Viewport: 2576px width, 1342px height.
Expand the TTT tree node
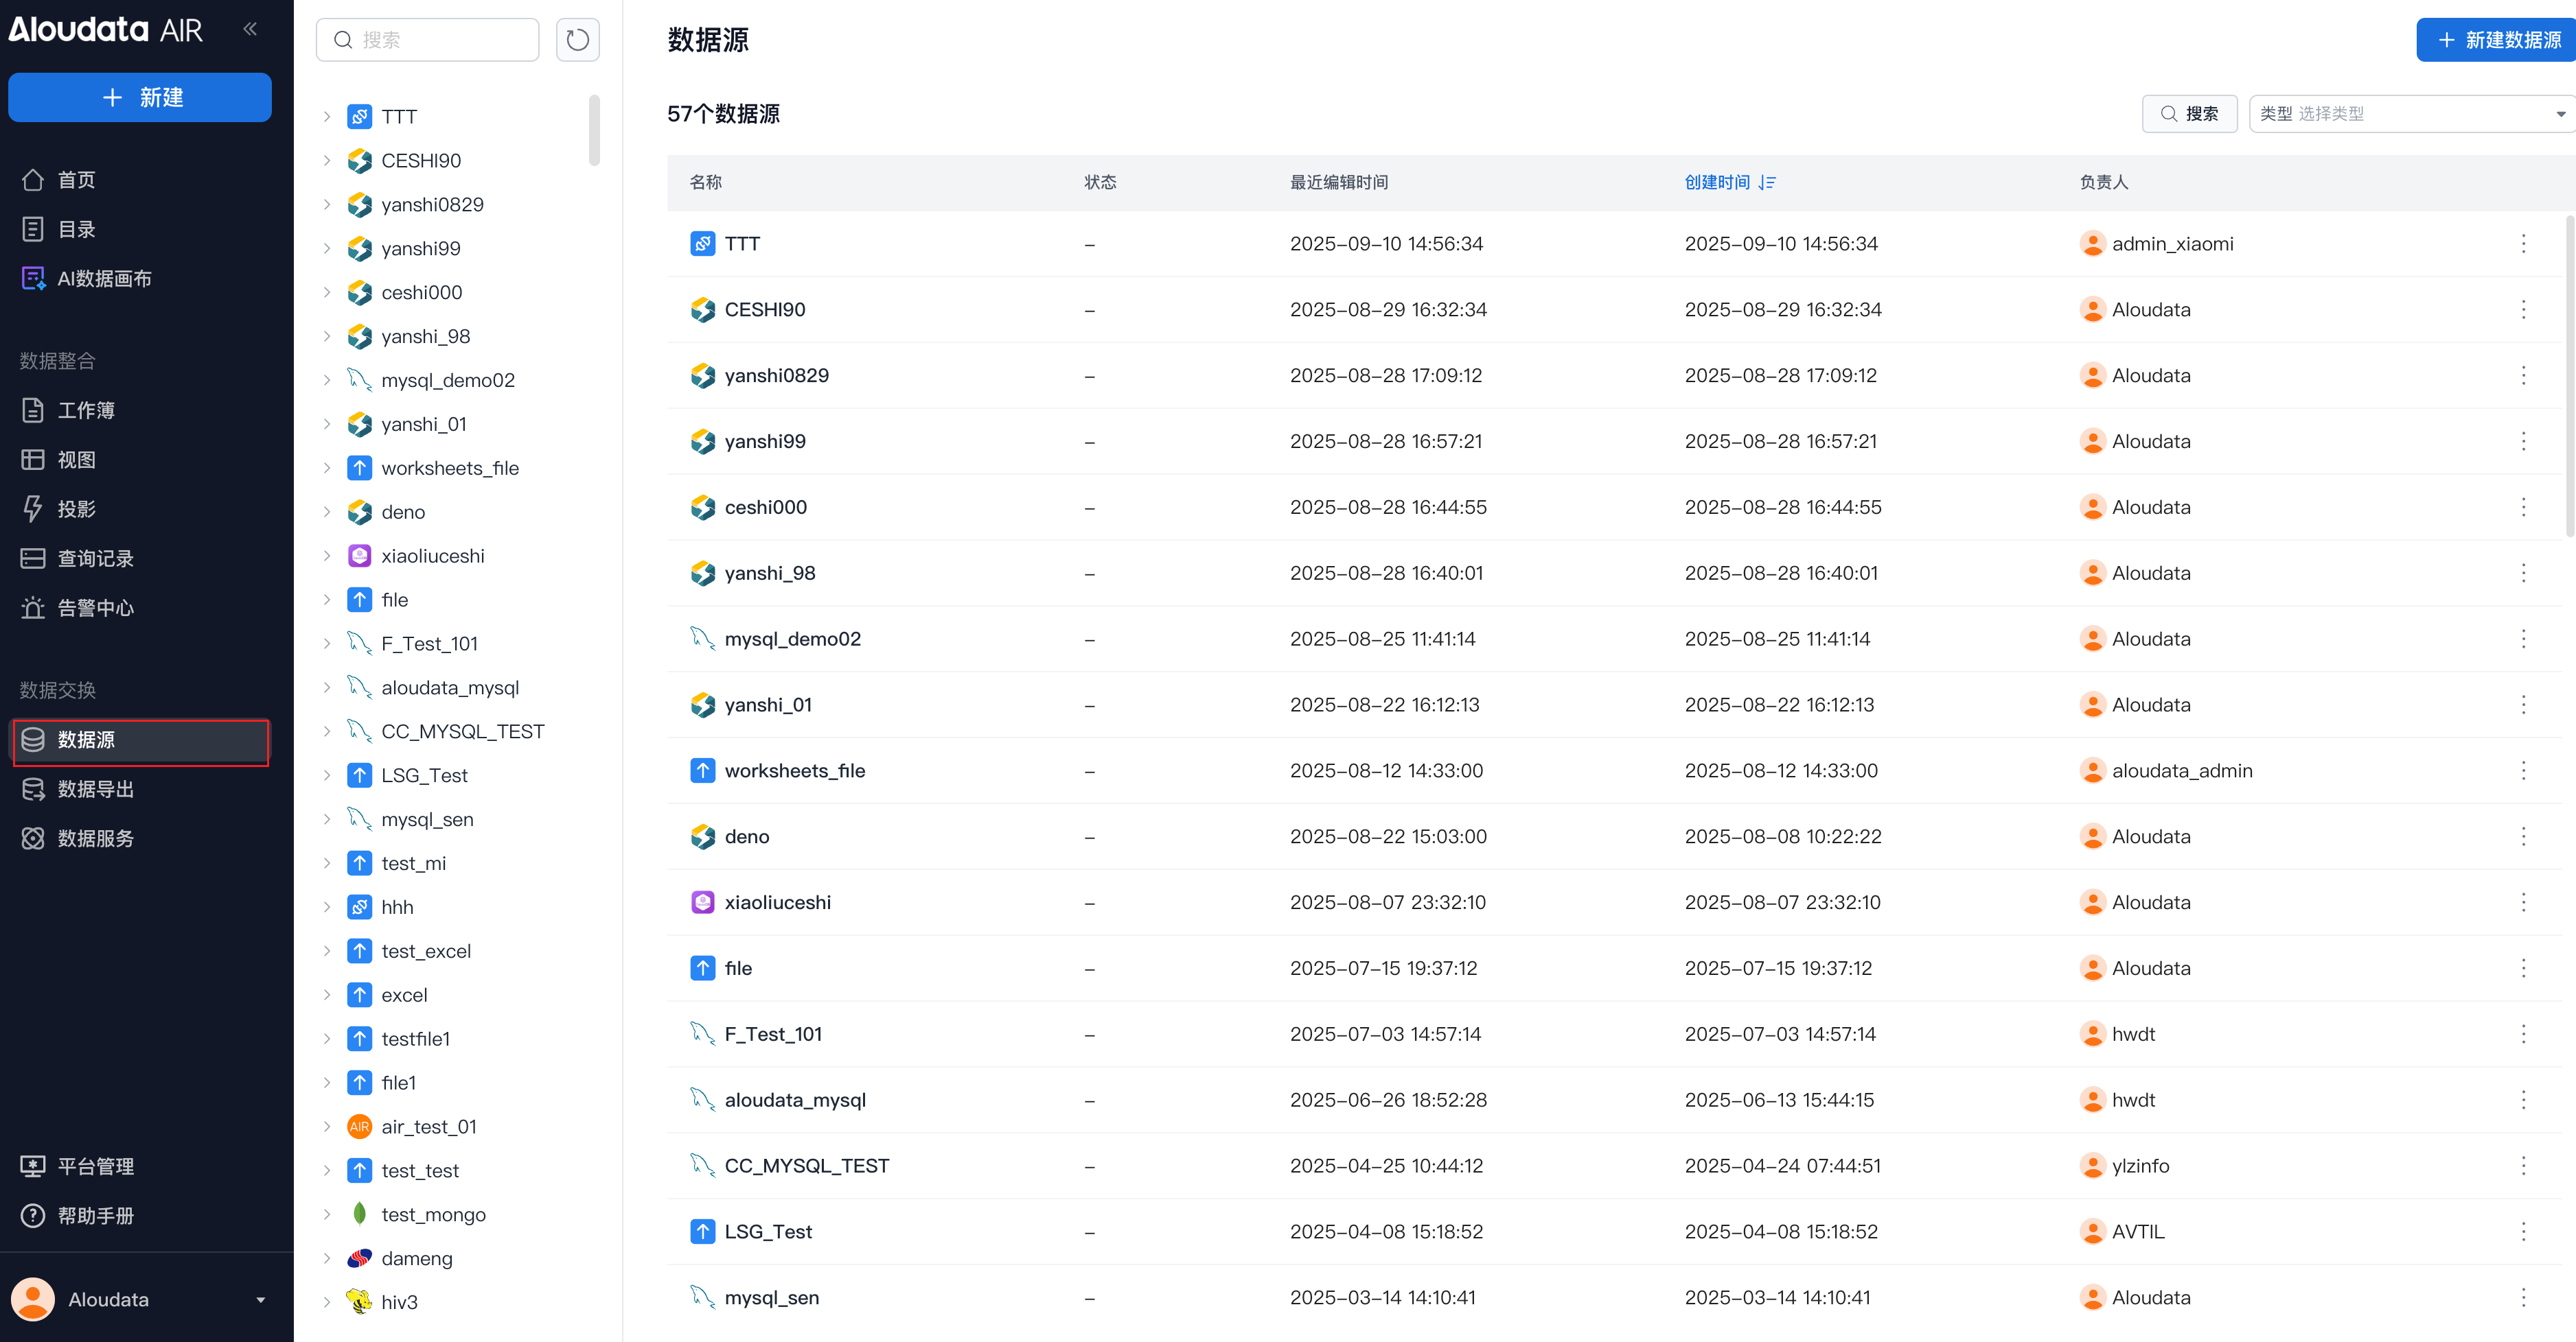click(327, 117)
